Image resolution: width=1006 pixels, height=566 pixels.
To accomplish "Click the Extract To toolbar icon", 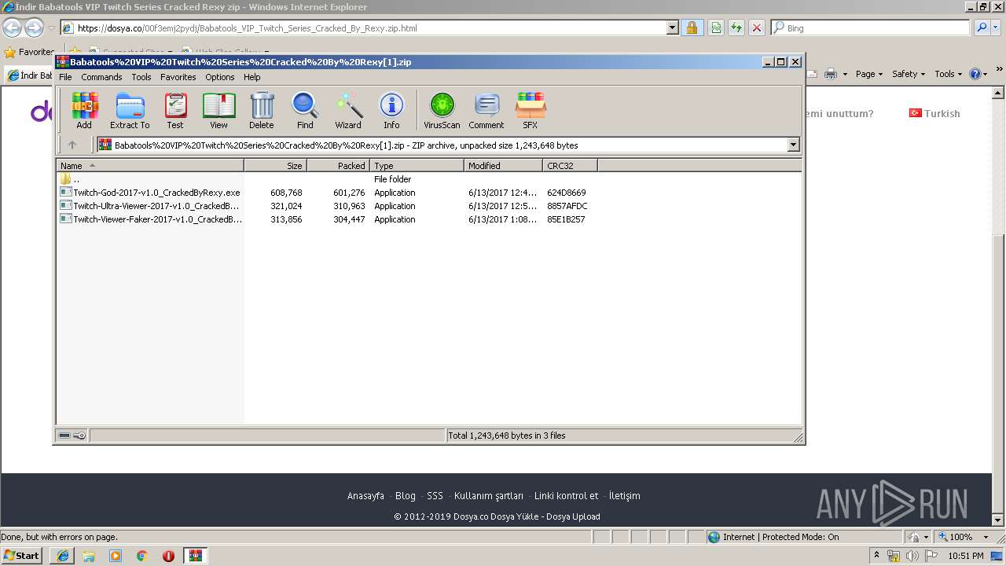I will coord(130,110).
